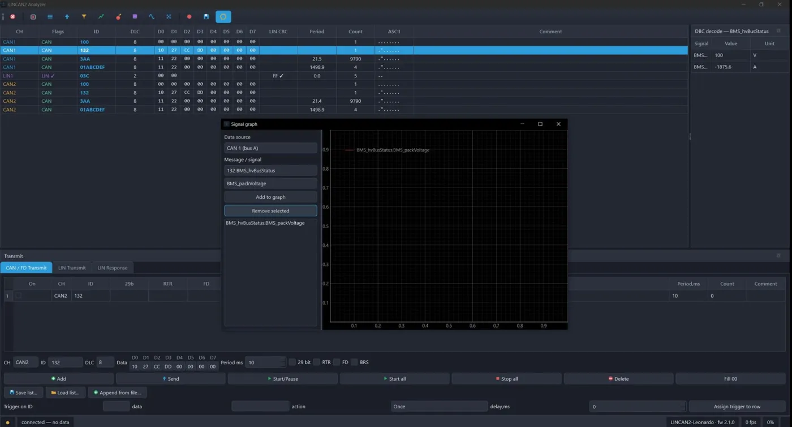Select the highlighted CAN1 row with ID 132
792x427 pixels.
click(344, 50)
